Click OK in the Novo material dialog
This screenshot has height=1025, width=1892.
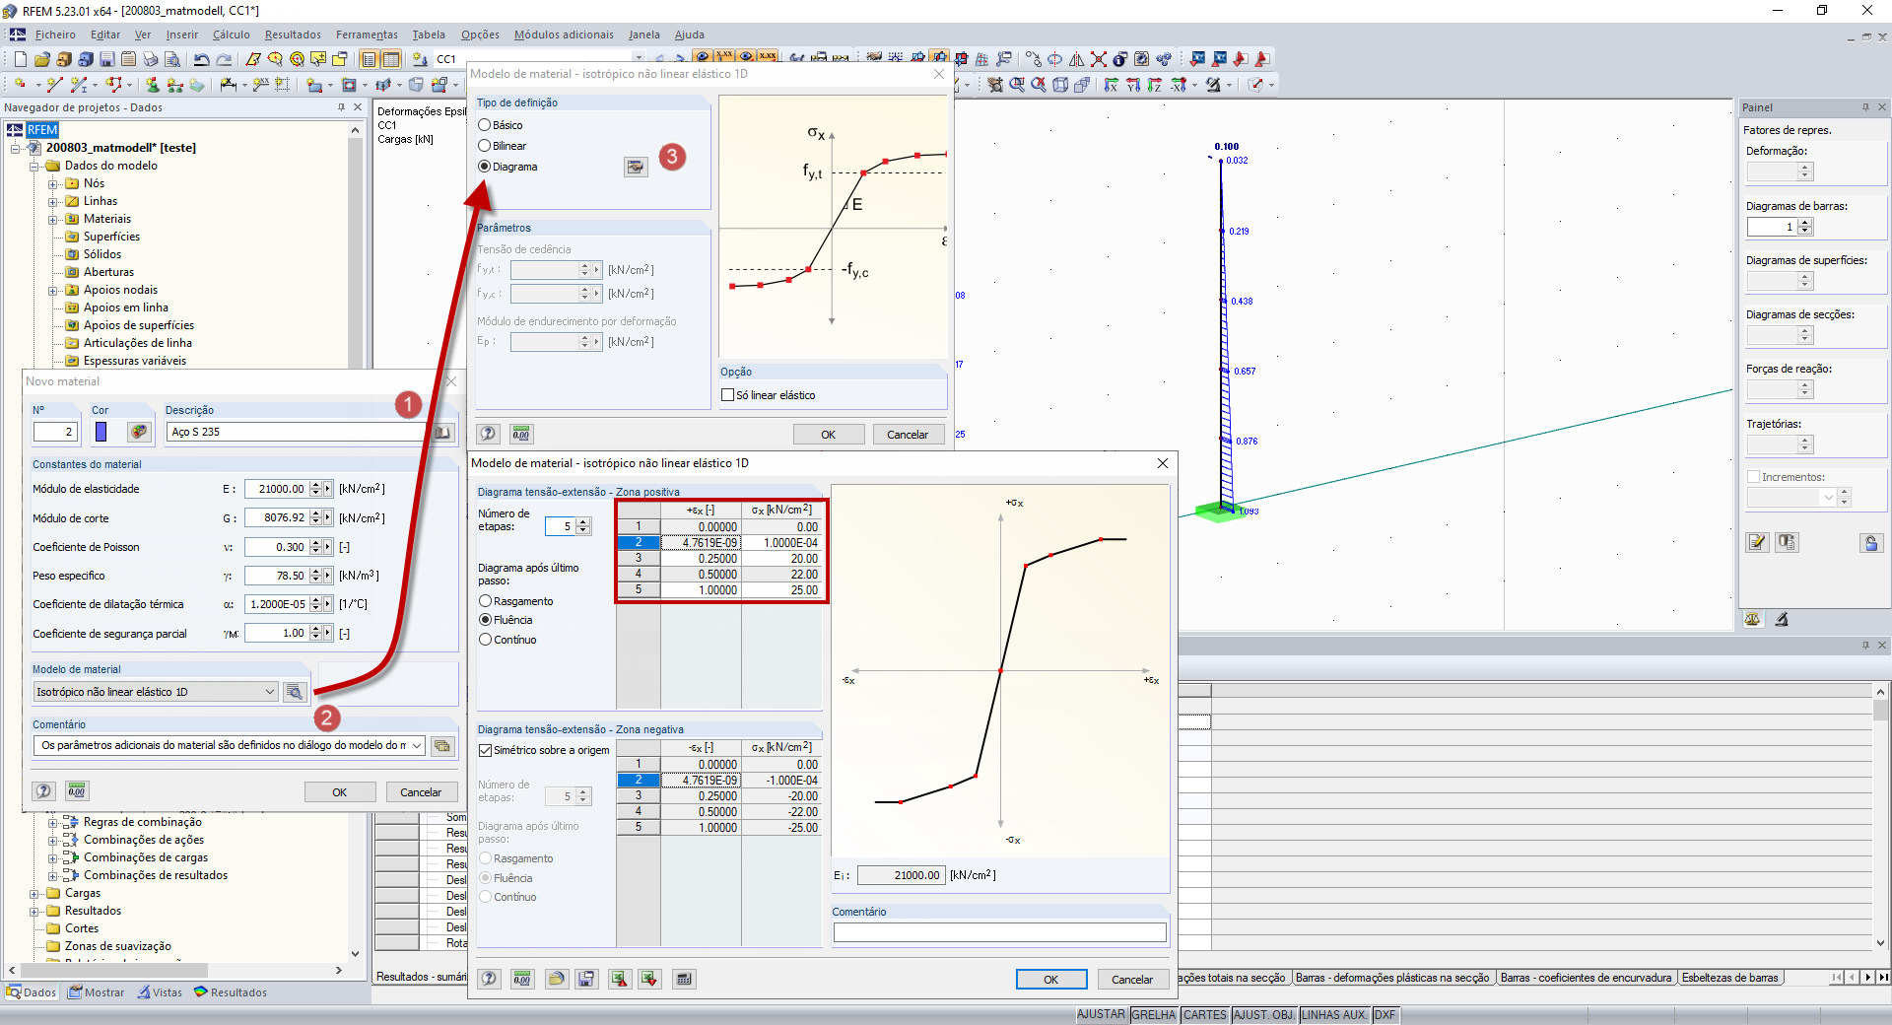(x=340, y=792)
